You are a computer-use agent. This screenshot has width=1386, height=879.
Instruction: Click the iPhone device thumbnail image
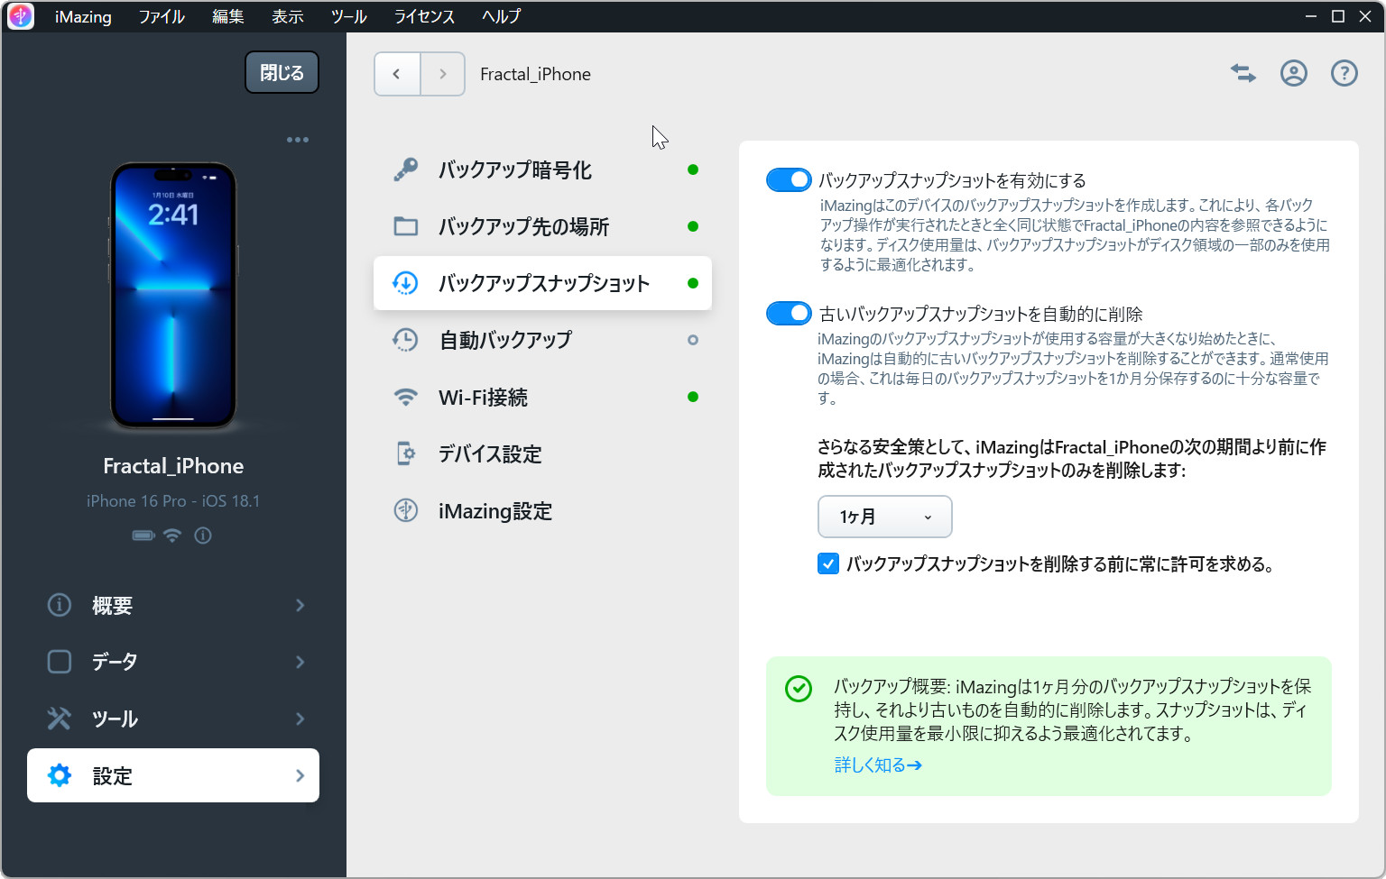coord(173,295)
